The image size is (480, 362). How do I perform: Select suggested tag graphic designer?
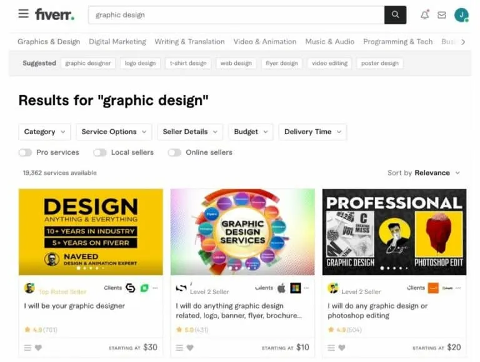[x=88, y=63]
